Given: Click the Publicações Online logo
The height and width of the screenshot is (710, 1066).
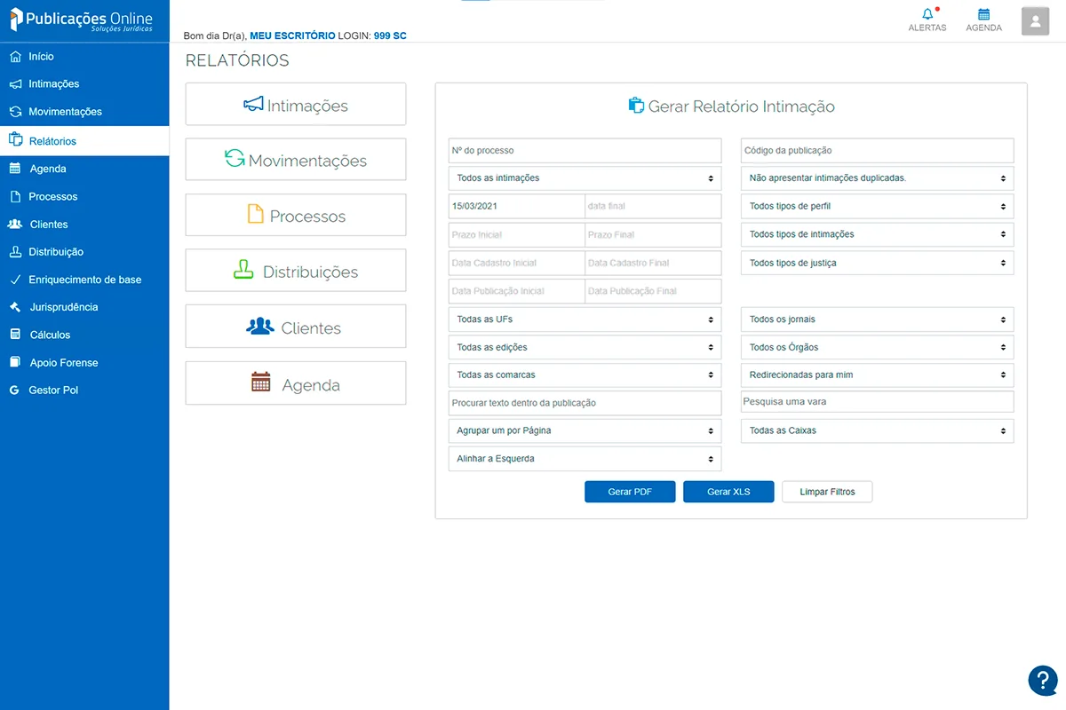Looking at the screenshot, I should coord(82,21).
